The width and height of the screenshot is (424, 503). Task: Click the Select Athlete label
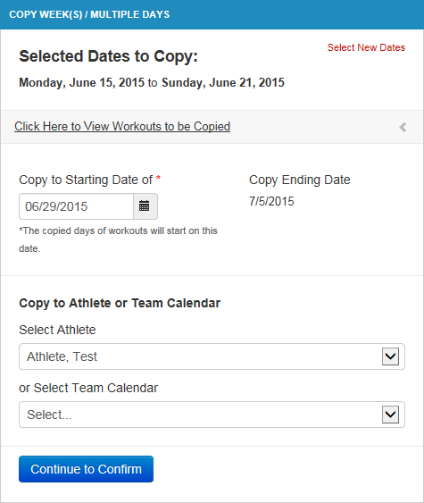point(57,330)
